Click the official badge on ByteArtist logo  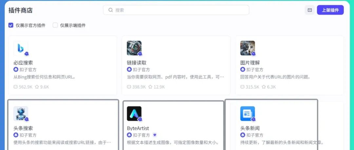tap(140, 119)
